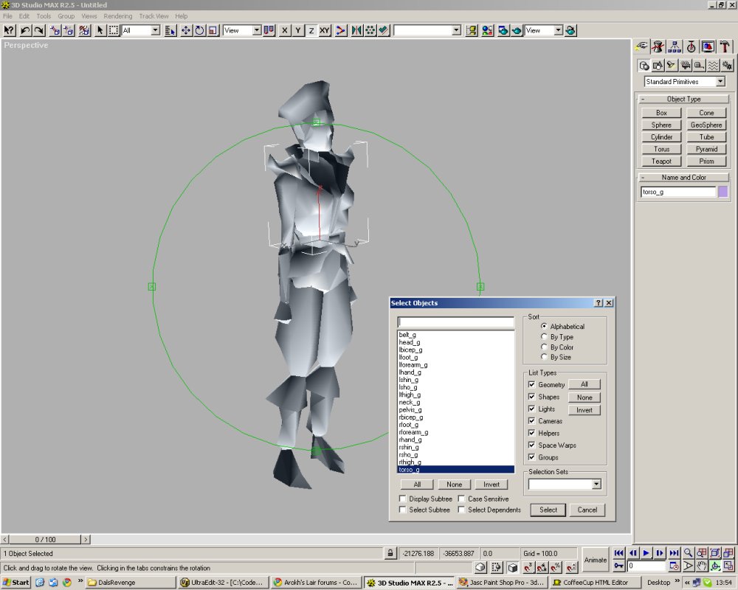738x590 pixels.
Task: Jump to the start of animation
Action: (619, 553)
